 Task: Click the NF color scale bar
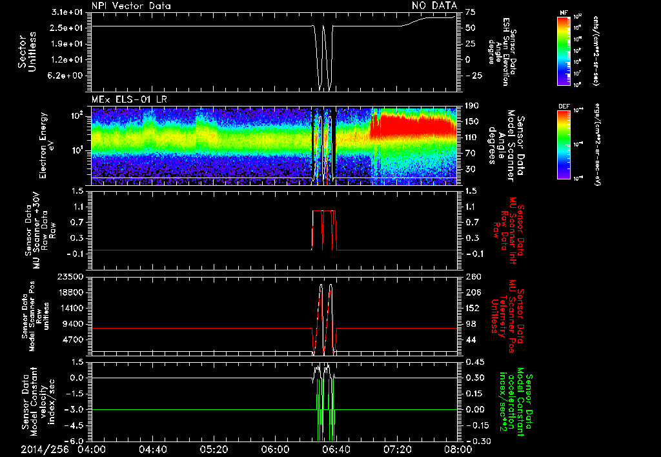click(x=562, y=51)
